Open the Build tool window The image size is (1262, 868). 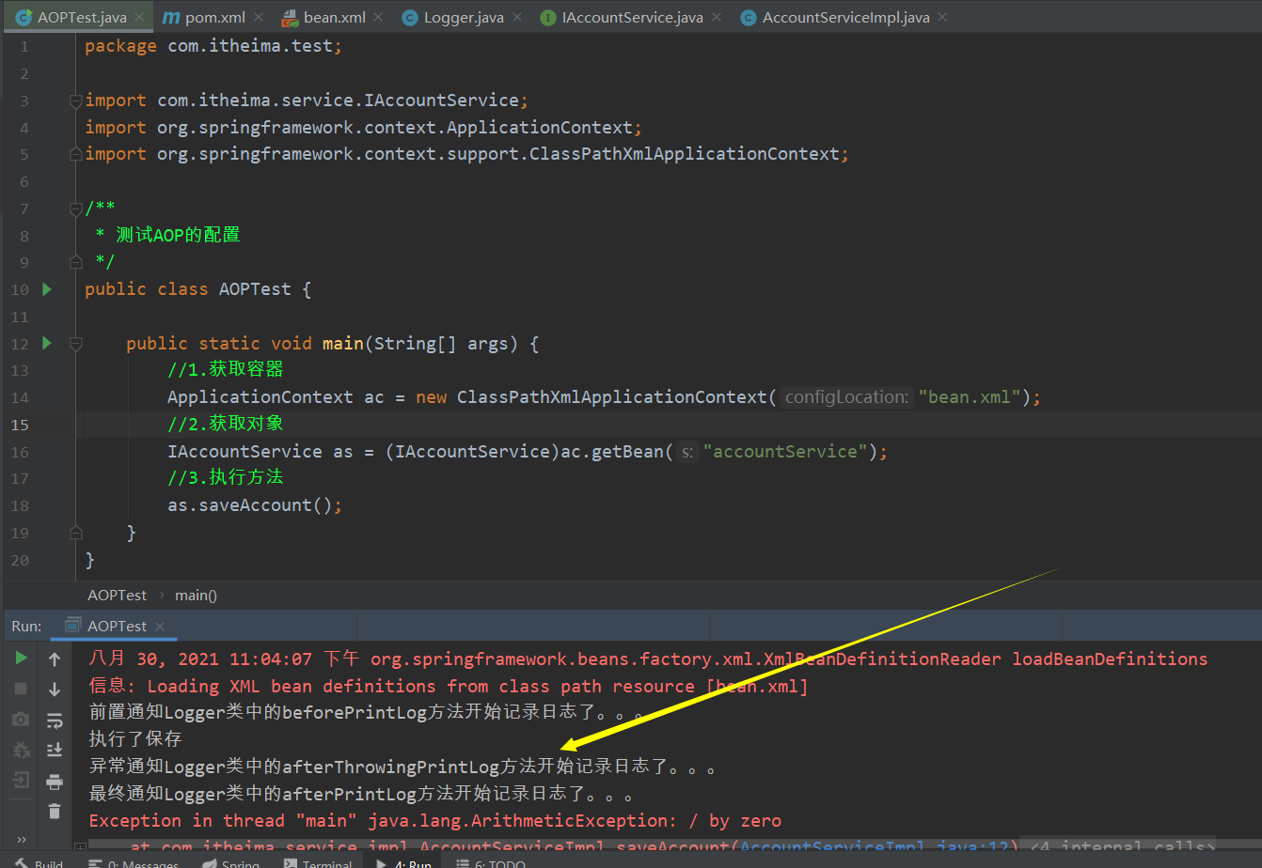39,862
